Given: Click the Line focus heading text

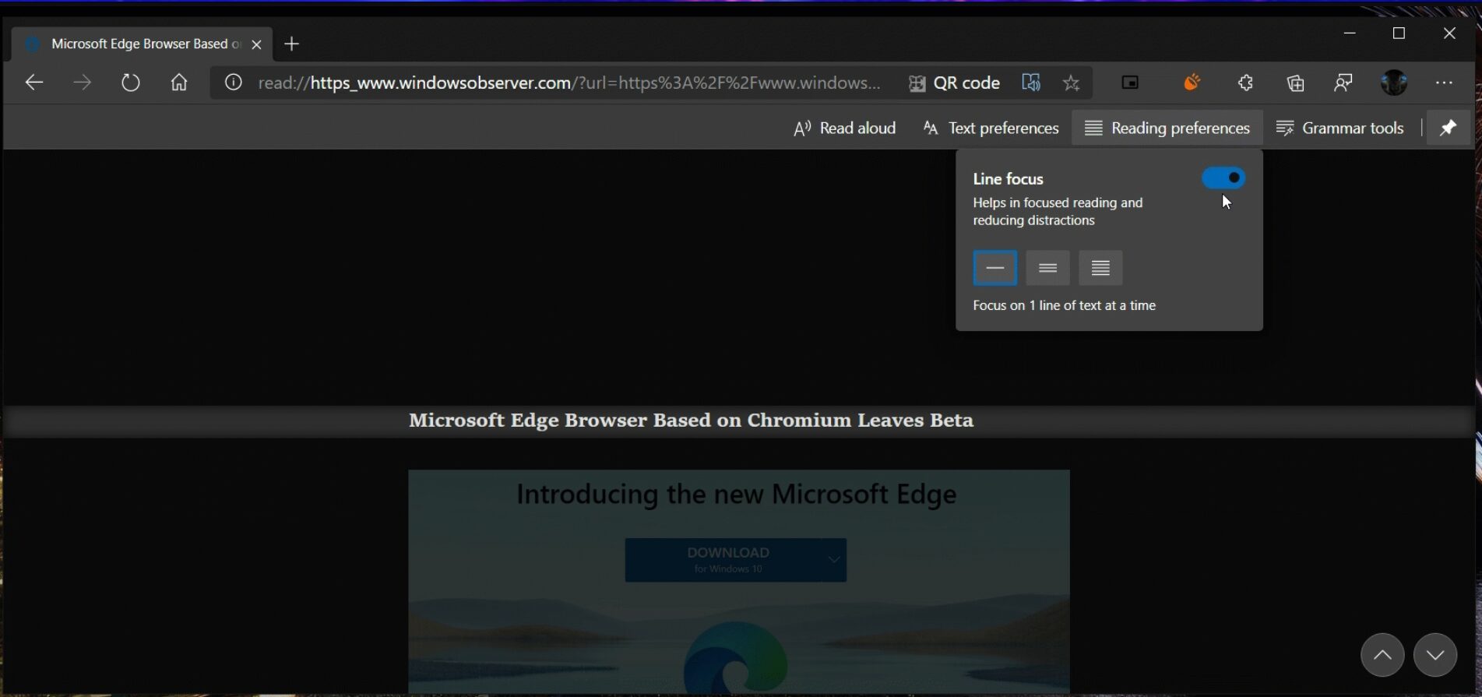Looking at the screenshot, I should [x=1008, y=179].
